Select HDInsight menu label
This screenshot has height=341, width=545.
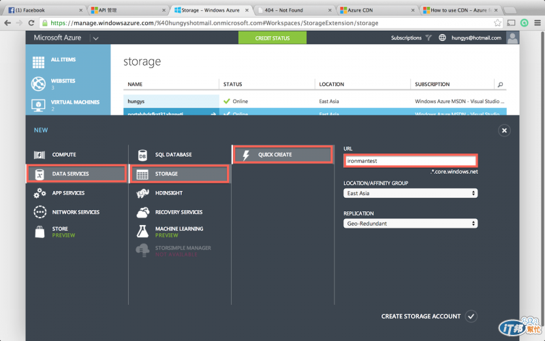[169, 193]
